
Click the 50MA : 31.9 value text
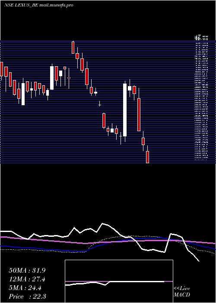click(27, 271)
